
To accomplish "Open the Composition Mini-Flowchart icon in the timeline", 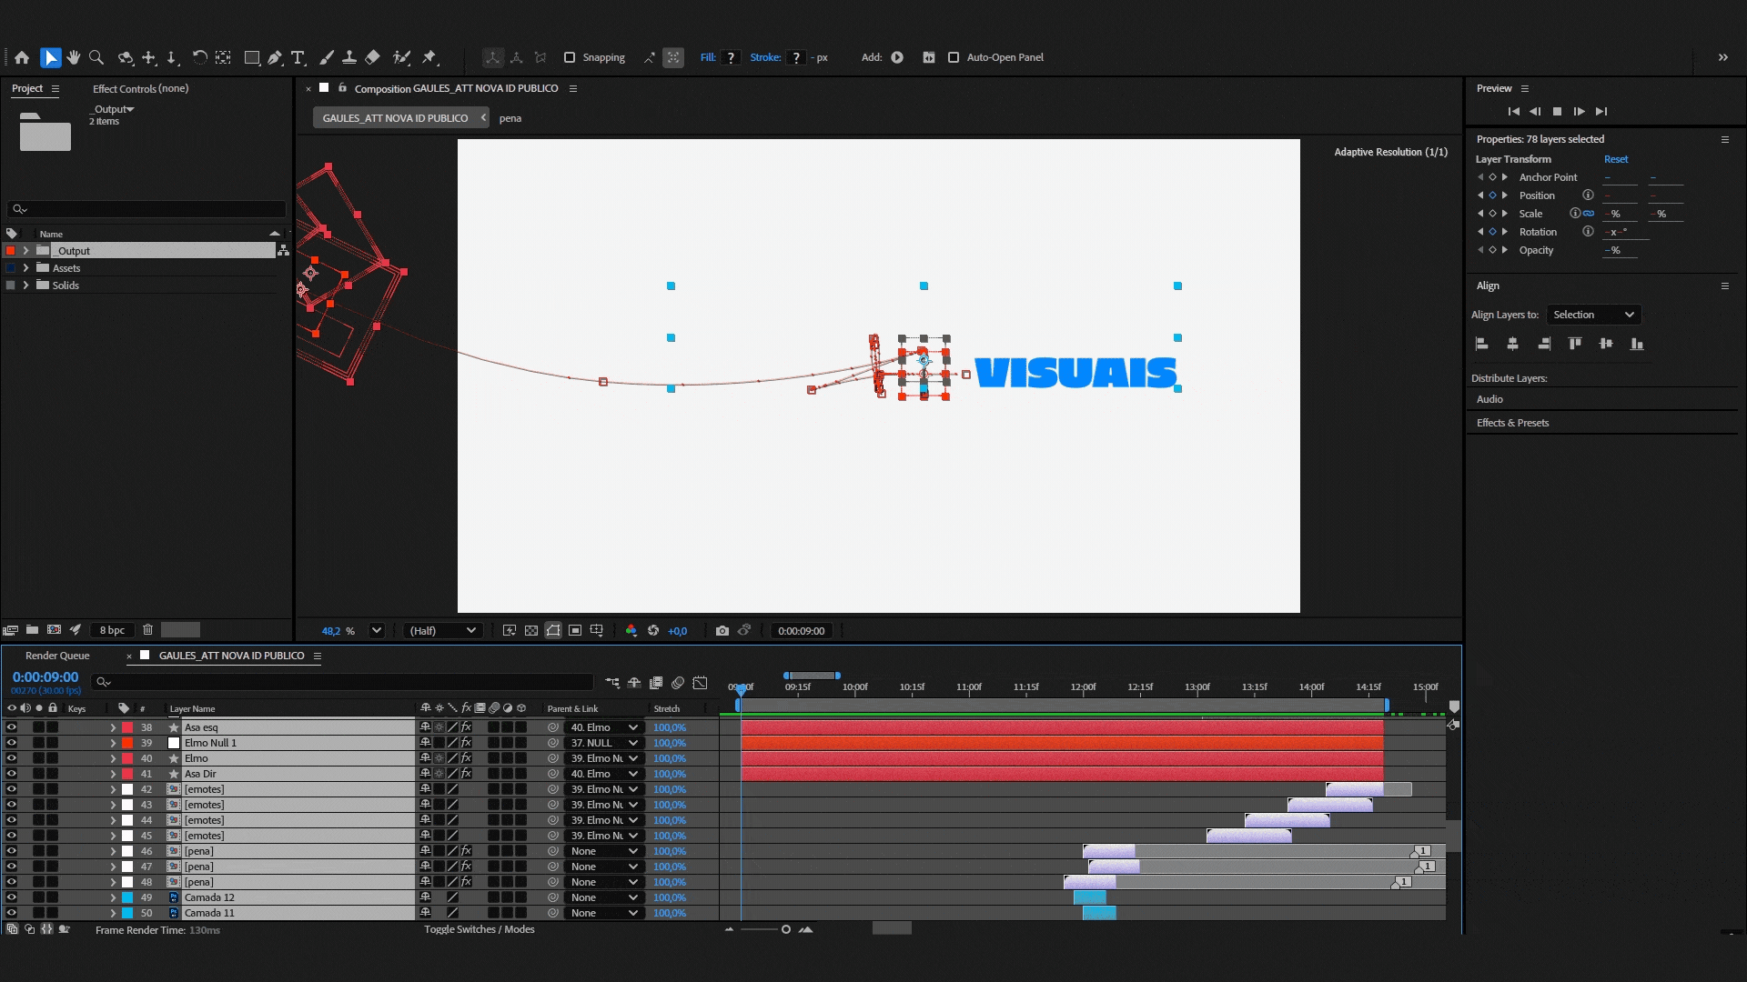I will (612, 683).
